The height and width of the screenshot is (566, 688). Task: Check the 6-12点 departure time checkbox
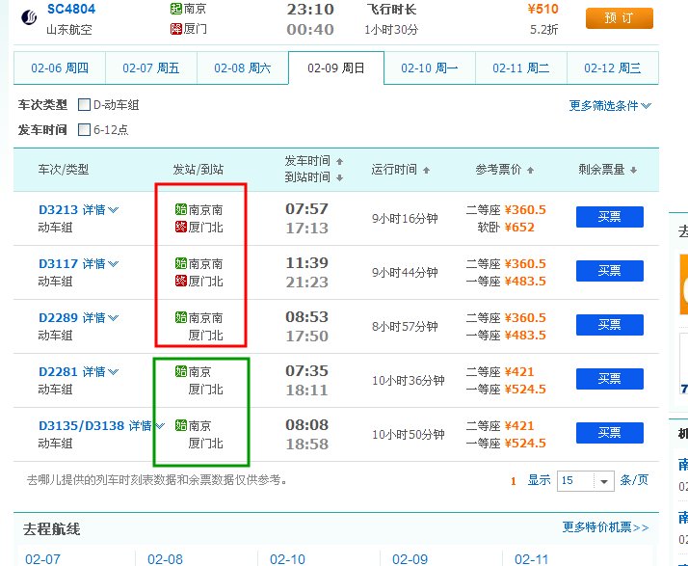coord(84,129)
